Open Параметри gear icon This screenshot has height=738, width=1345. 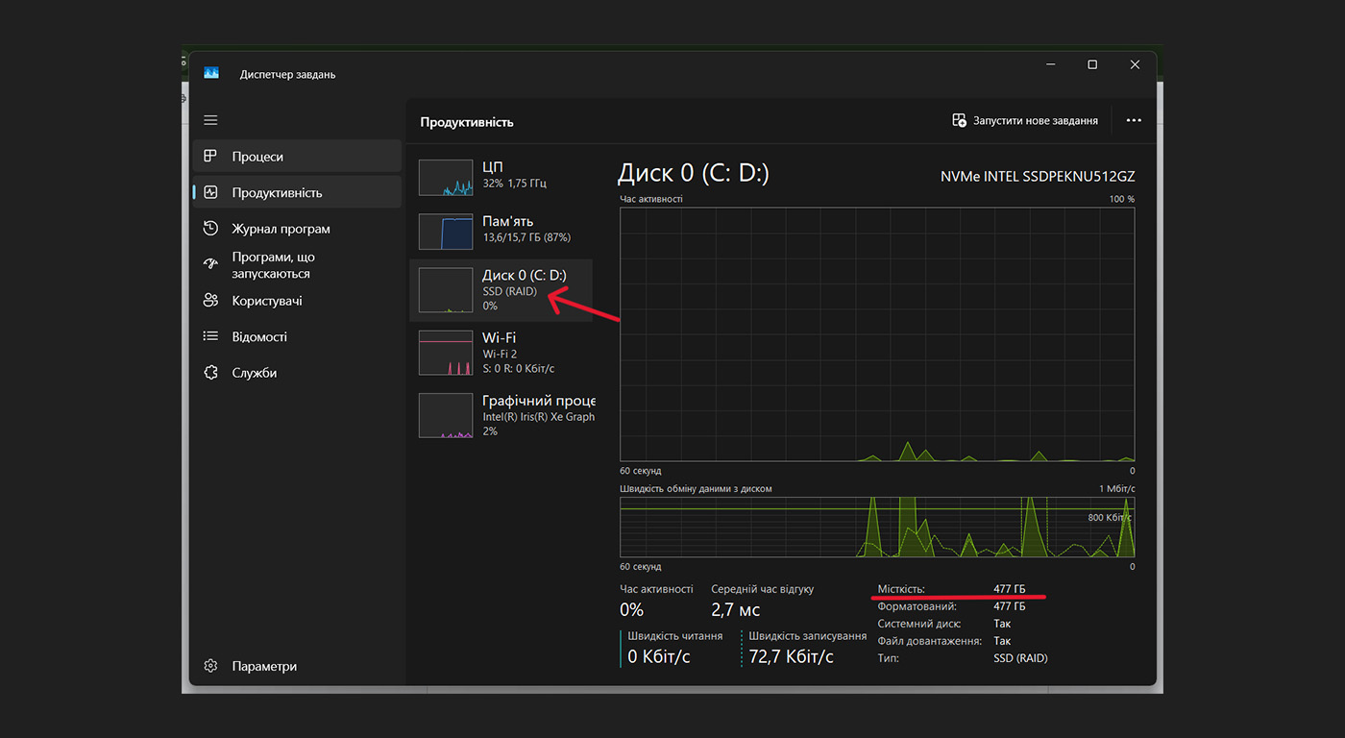click(210, 666)
